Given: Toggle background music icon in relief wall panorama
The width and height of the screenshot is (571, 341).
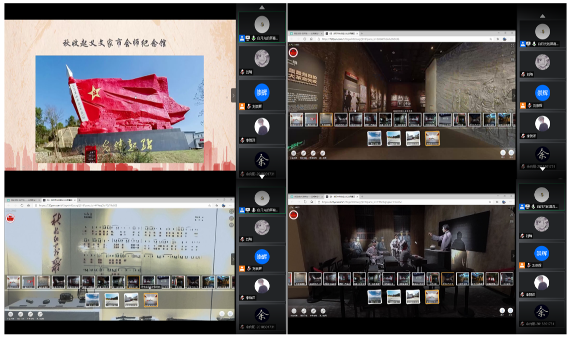Looking at the screenshot, I should (512, 54).
